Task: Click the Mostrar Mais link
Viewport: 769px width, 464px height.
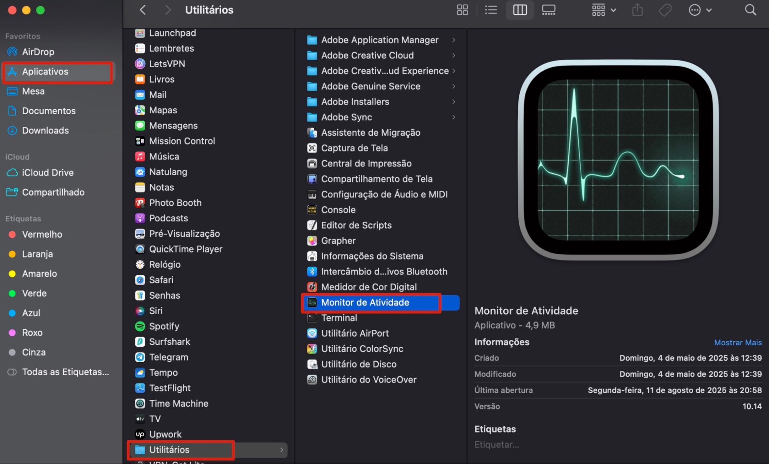Action: point(737,342)
